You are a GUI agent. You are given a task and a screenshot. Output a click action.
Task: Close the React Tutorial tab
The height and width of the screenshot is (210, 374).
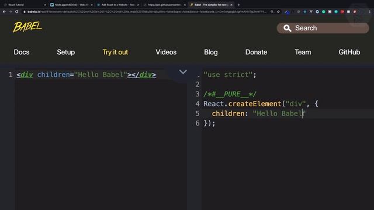[x=45, y=5]
